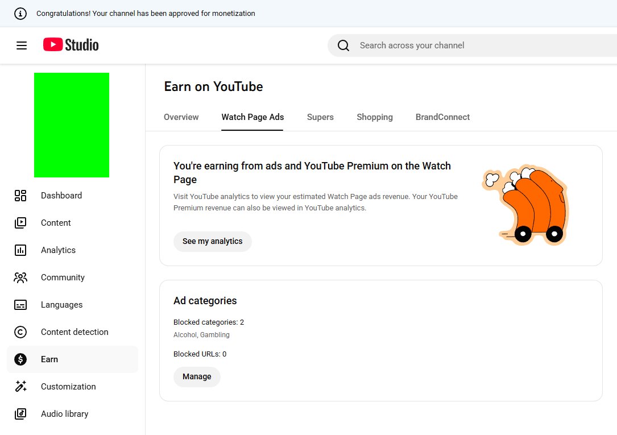Open Languages in the sidebar
This screenshot has height=435, width=617.
[x=72, y=305]
